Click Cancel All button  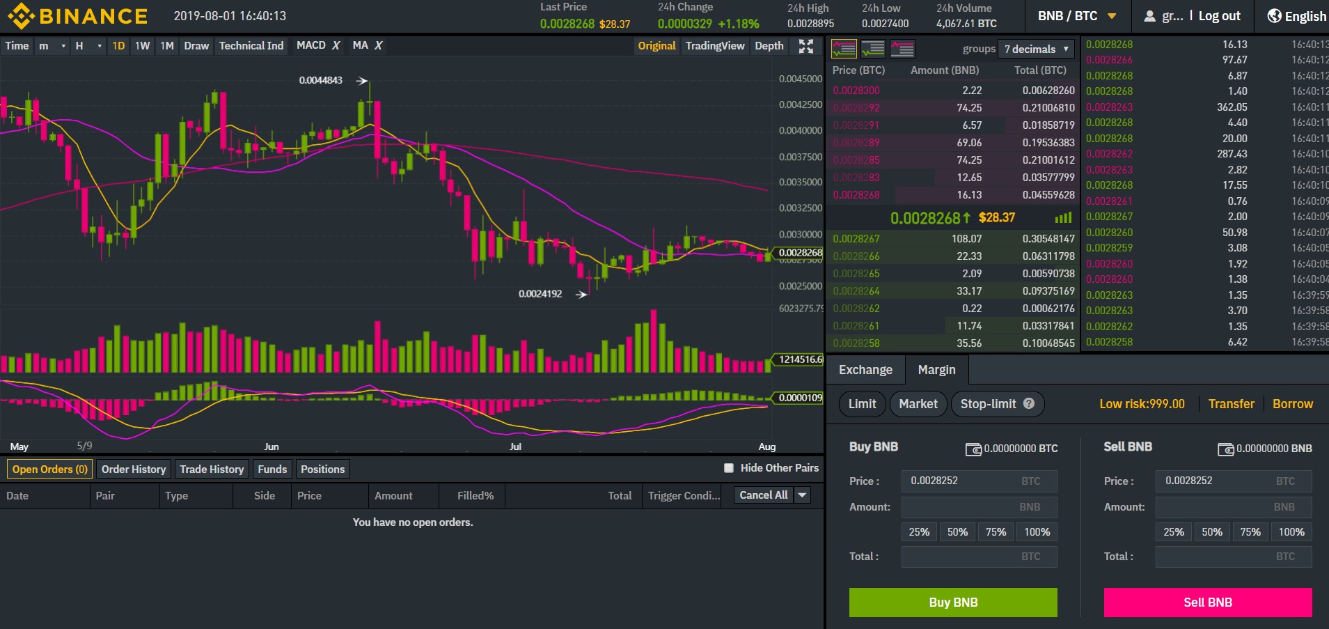[764, 495]
